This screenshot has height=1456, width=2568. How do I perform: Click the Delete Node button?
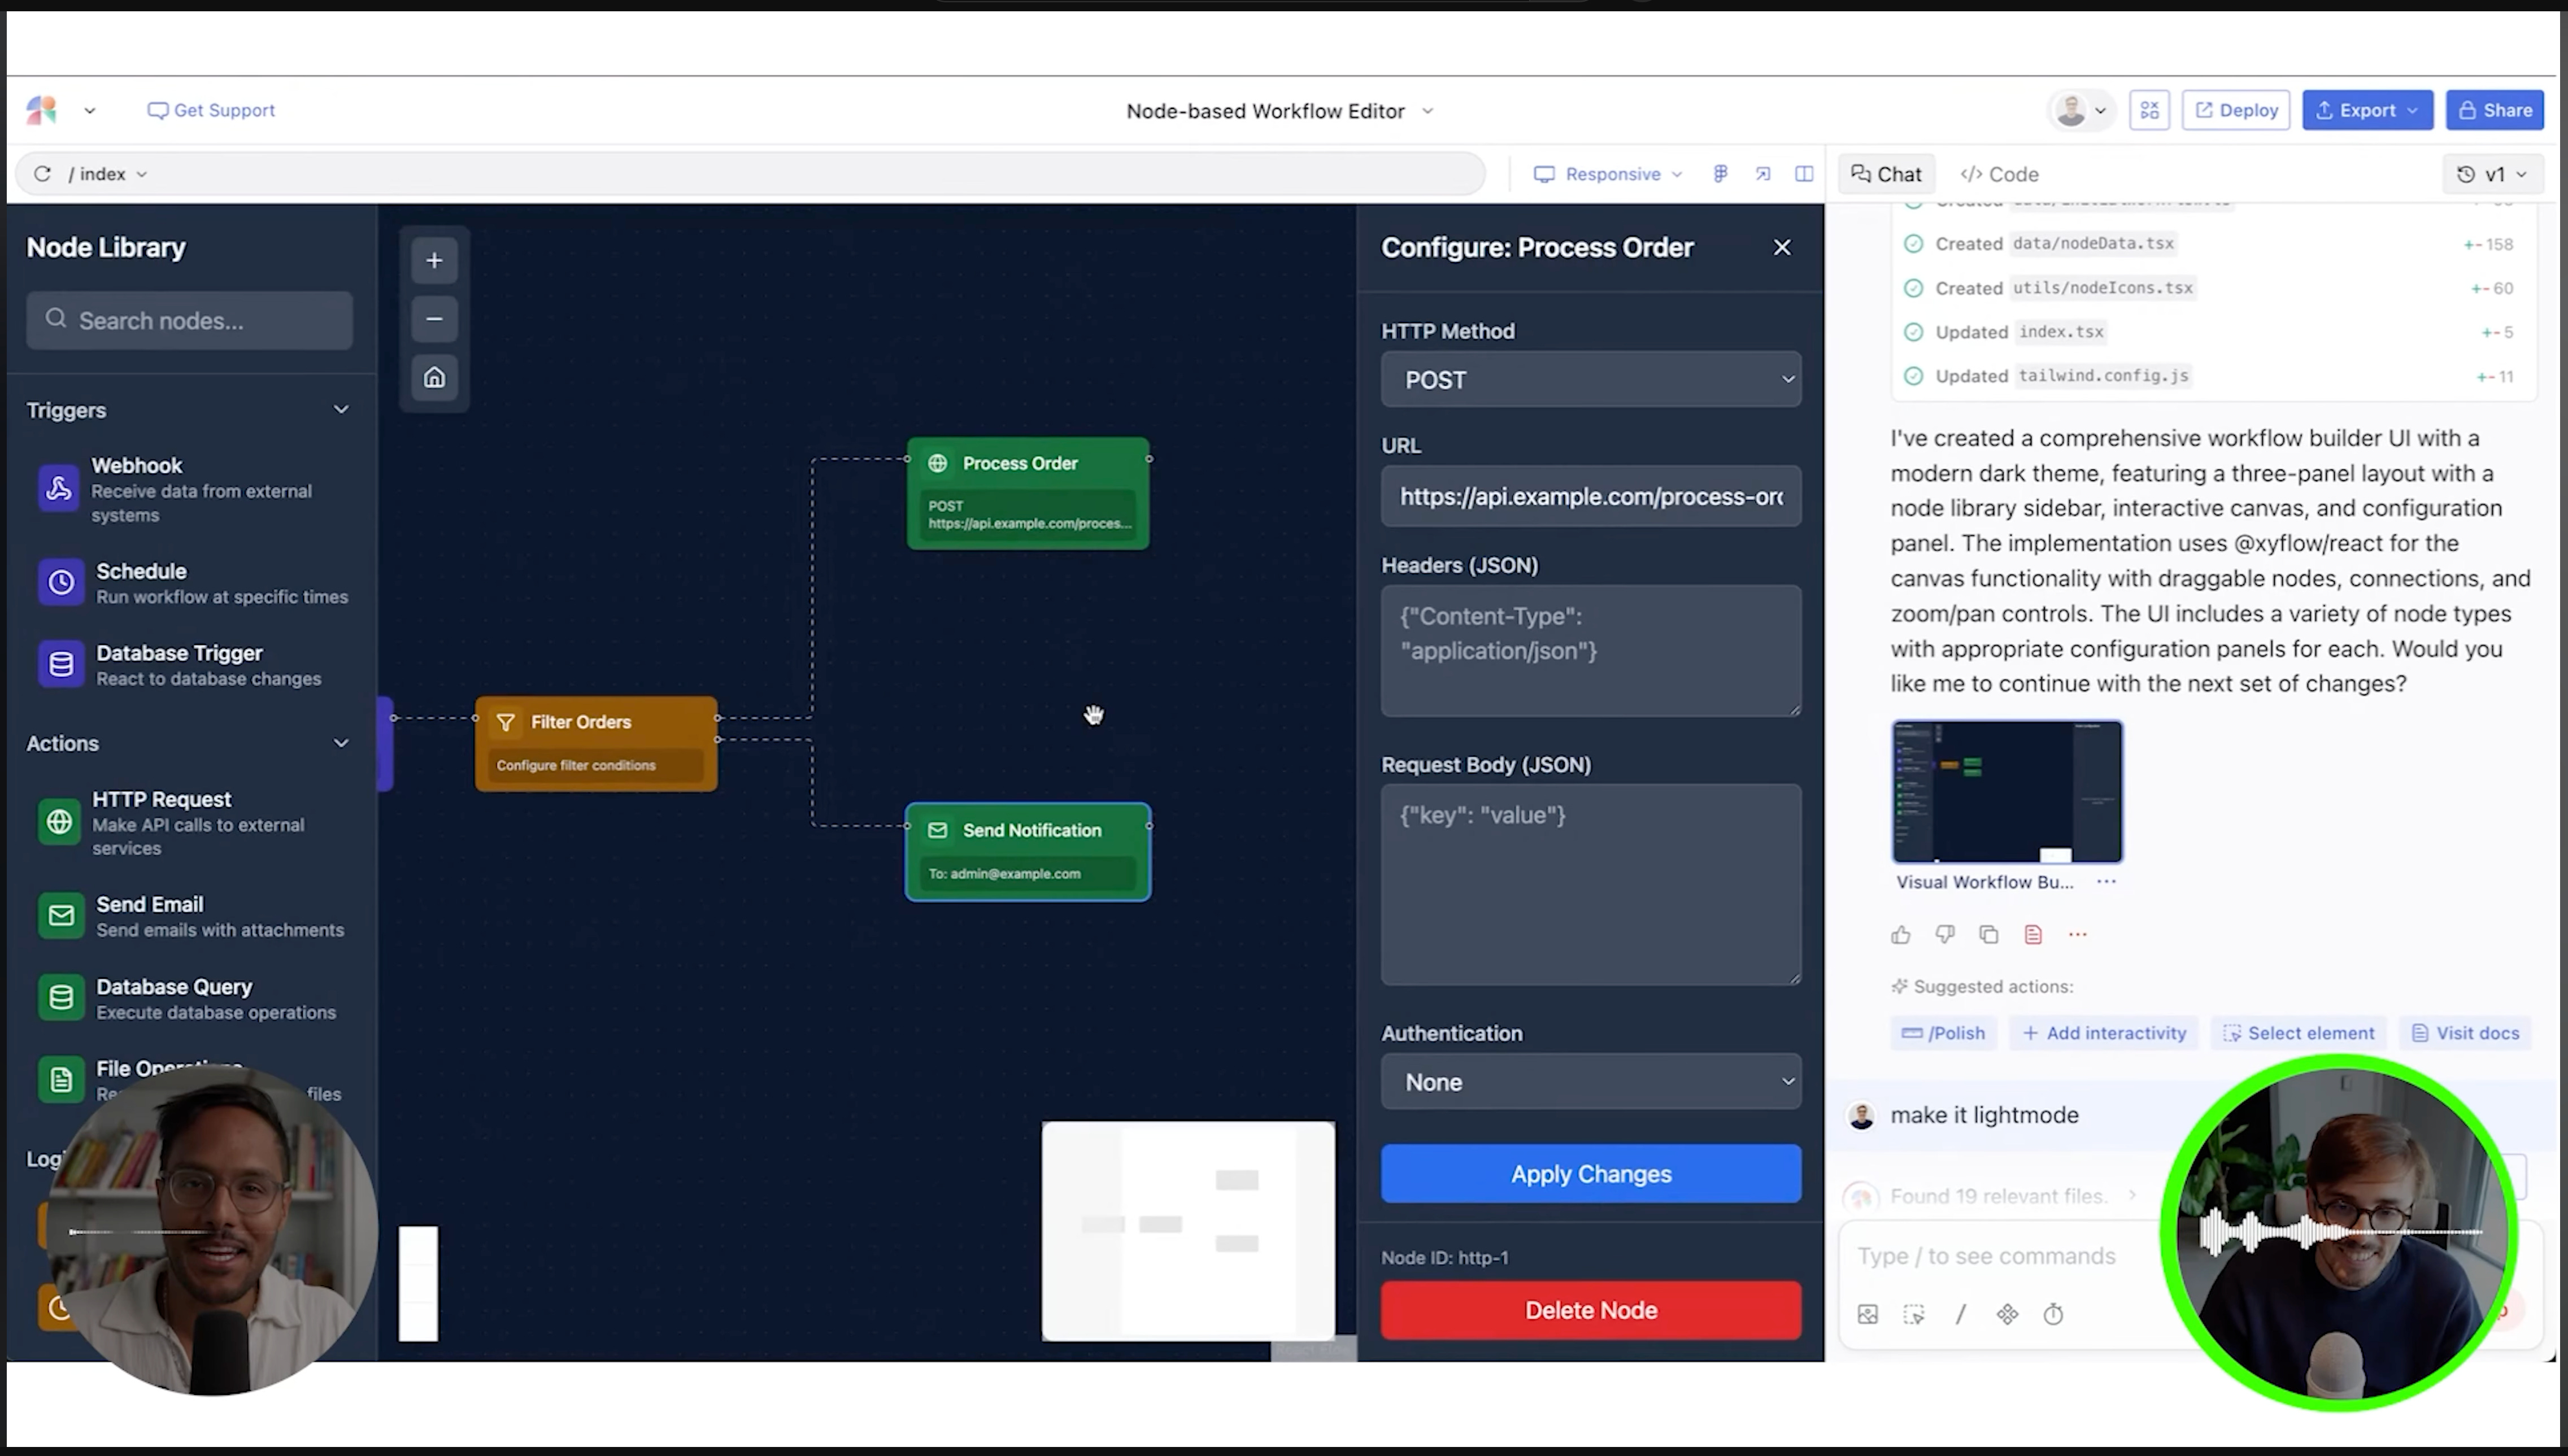point(1590,1309)
